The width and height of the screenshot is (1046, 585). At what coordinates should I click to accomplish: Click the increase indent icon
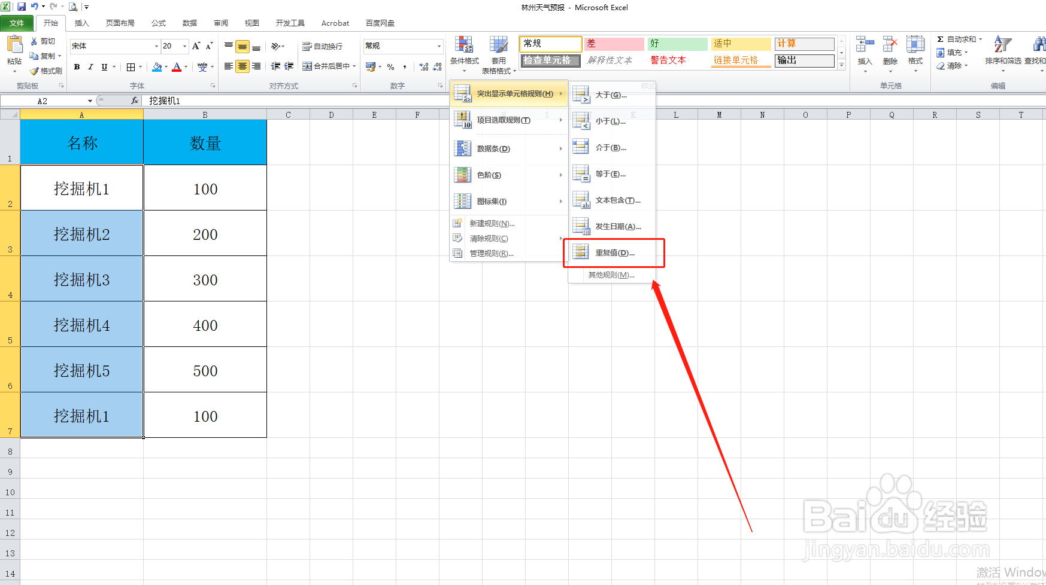(x=289, y=66)
